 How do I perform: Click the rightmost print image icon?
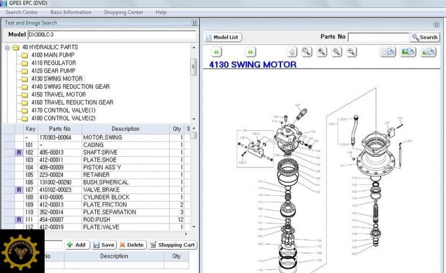(429, 52)
